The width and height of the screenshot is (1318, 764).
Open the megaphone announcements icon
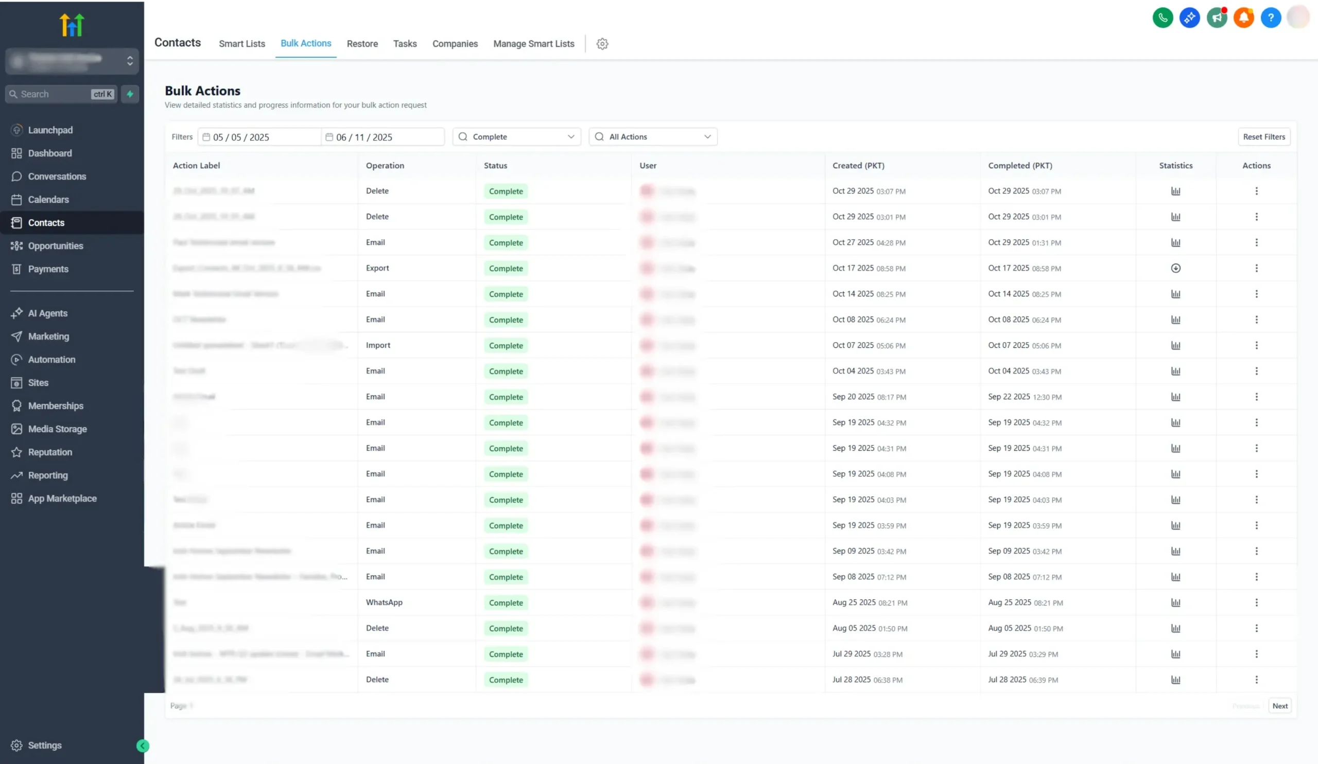click(x=1217, y=18)
